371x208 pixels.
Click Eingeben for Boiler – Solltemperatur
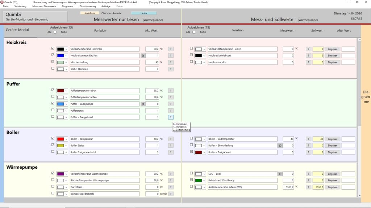[332, 139]
